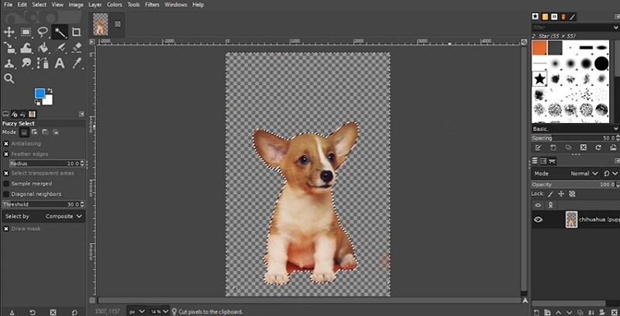This screenshot has height=316, width=620.
Task: Select the Crop tool
Action: pos(77,32)
